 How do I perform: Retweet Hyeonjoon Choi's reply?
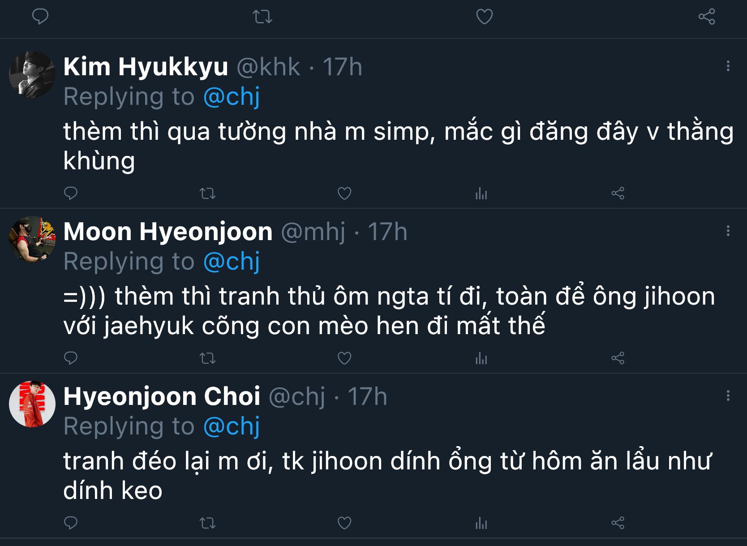[207, 523]
